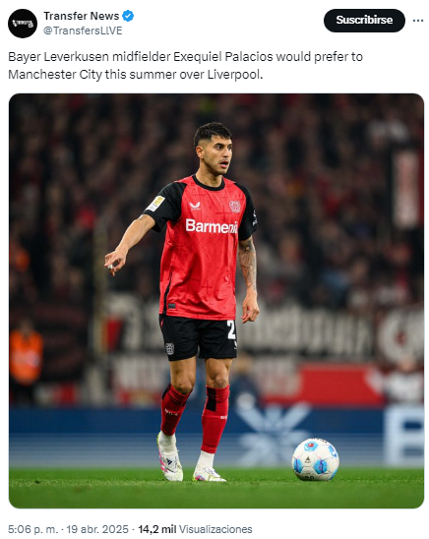Image resolution: width=429 pixels, height=539 pixels.
Task: Click the crest on the black shorts
Action: pyautogui.click(x=170, y=348)
